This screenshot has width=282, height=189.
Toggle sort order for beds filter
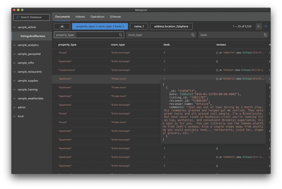[265, 35]
